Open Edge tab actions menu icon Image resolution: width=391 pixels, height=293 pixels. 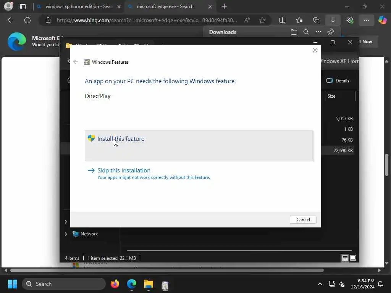[23, 6]
